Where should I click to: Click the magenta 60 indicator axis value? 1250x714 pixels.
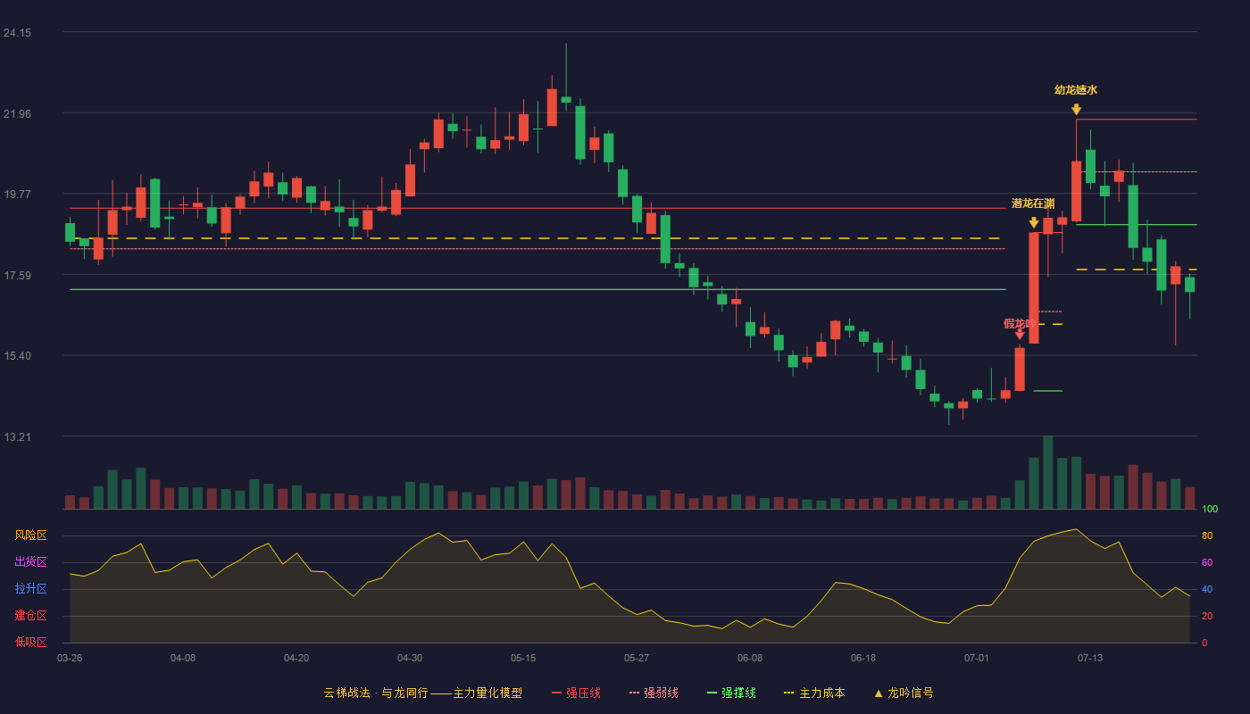pyautogui.click(x=1206, y=562)
